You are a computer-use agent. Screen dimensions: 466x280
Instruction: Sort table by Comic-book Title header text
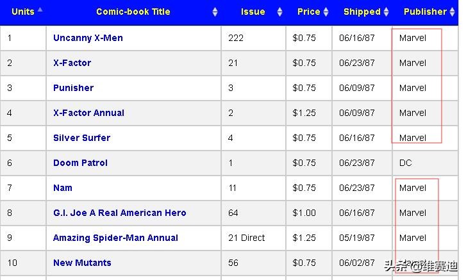pyautogui.click(x=133, y=12)
